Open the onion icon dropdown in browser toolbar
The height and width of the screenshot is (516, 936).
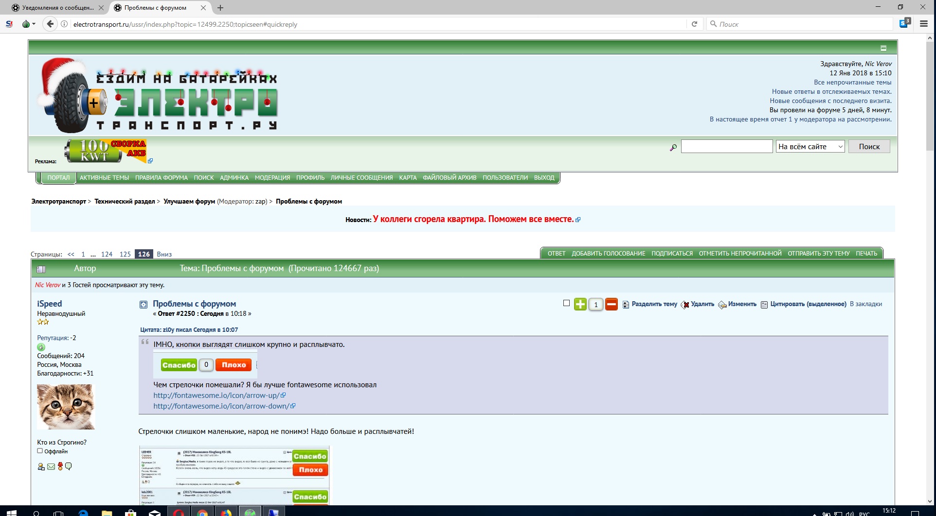coord(29,24)
